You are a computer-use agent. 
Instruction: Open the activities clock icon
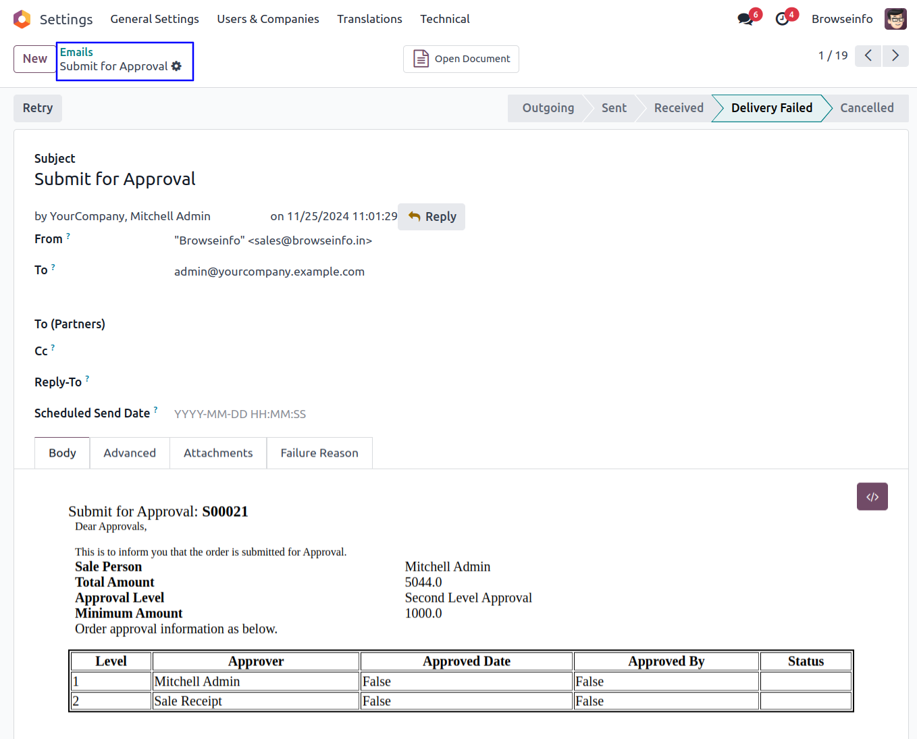(x=782, y=19)
